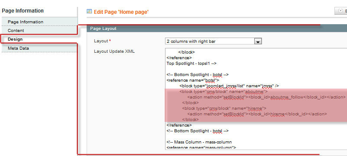Viewport: 347px width, 156px height.
Task: Click the reference name="mass-column" line
Action: [x=201, y=147]
